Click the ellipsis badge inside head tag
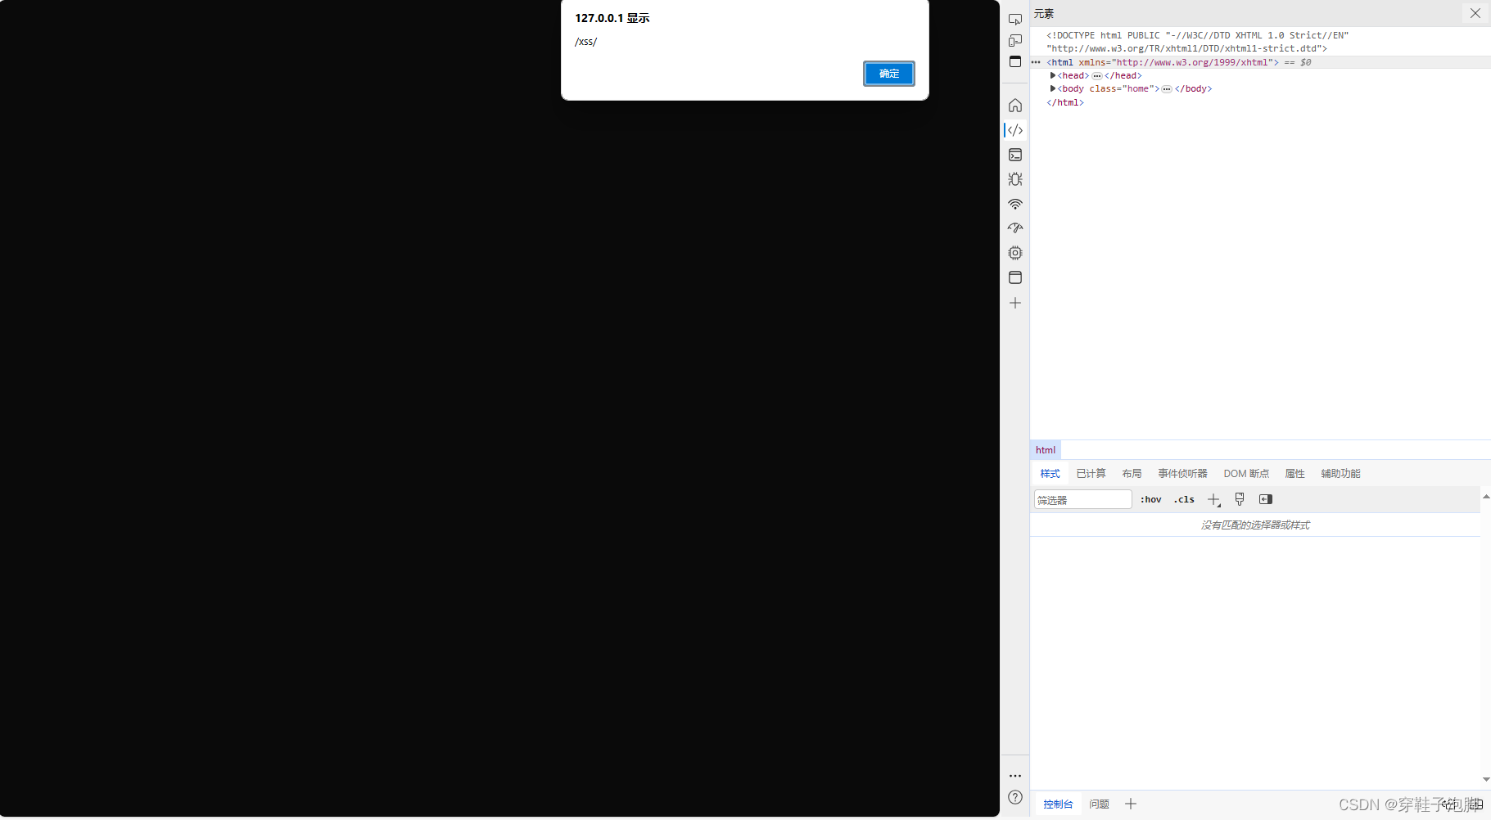 1097,76
